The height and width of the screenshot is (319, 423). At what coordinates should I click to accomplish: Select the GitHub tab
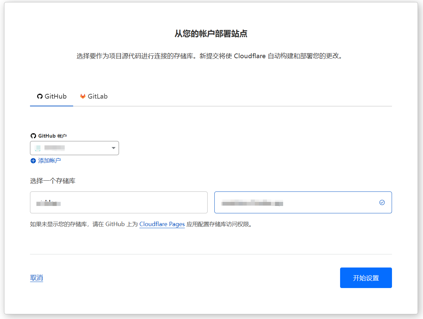pos(51,96)
